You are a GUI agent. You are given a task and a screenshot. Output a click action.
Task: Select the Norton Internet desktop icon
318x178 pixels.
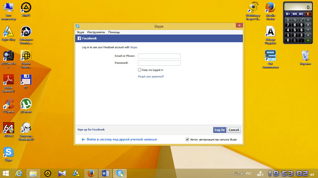tap(26, 59)
